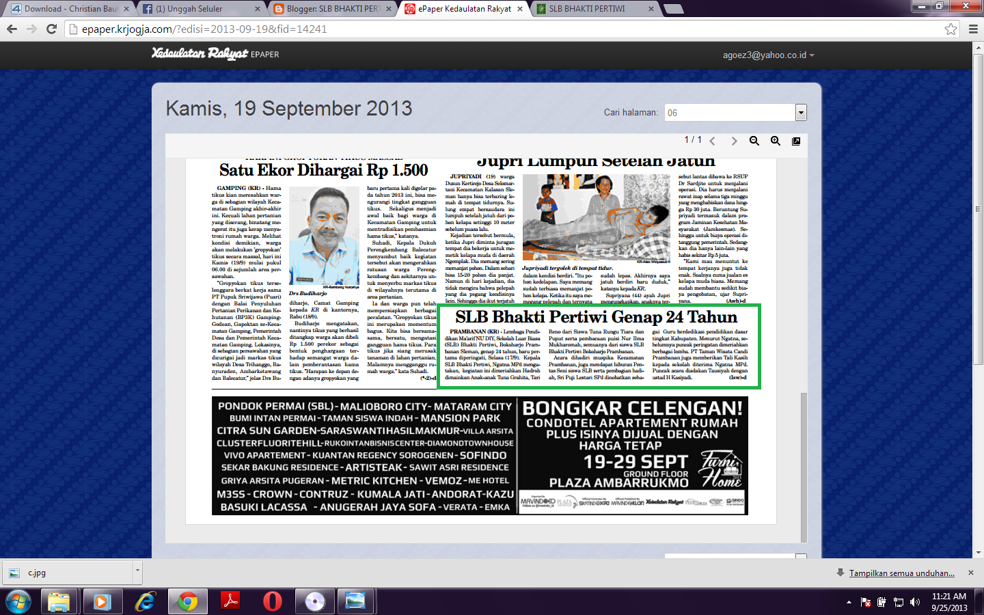Switch to Google Chrome taskbar icon

(187, 601)
